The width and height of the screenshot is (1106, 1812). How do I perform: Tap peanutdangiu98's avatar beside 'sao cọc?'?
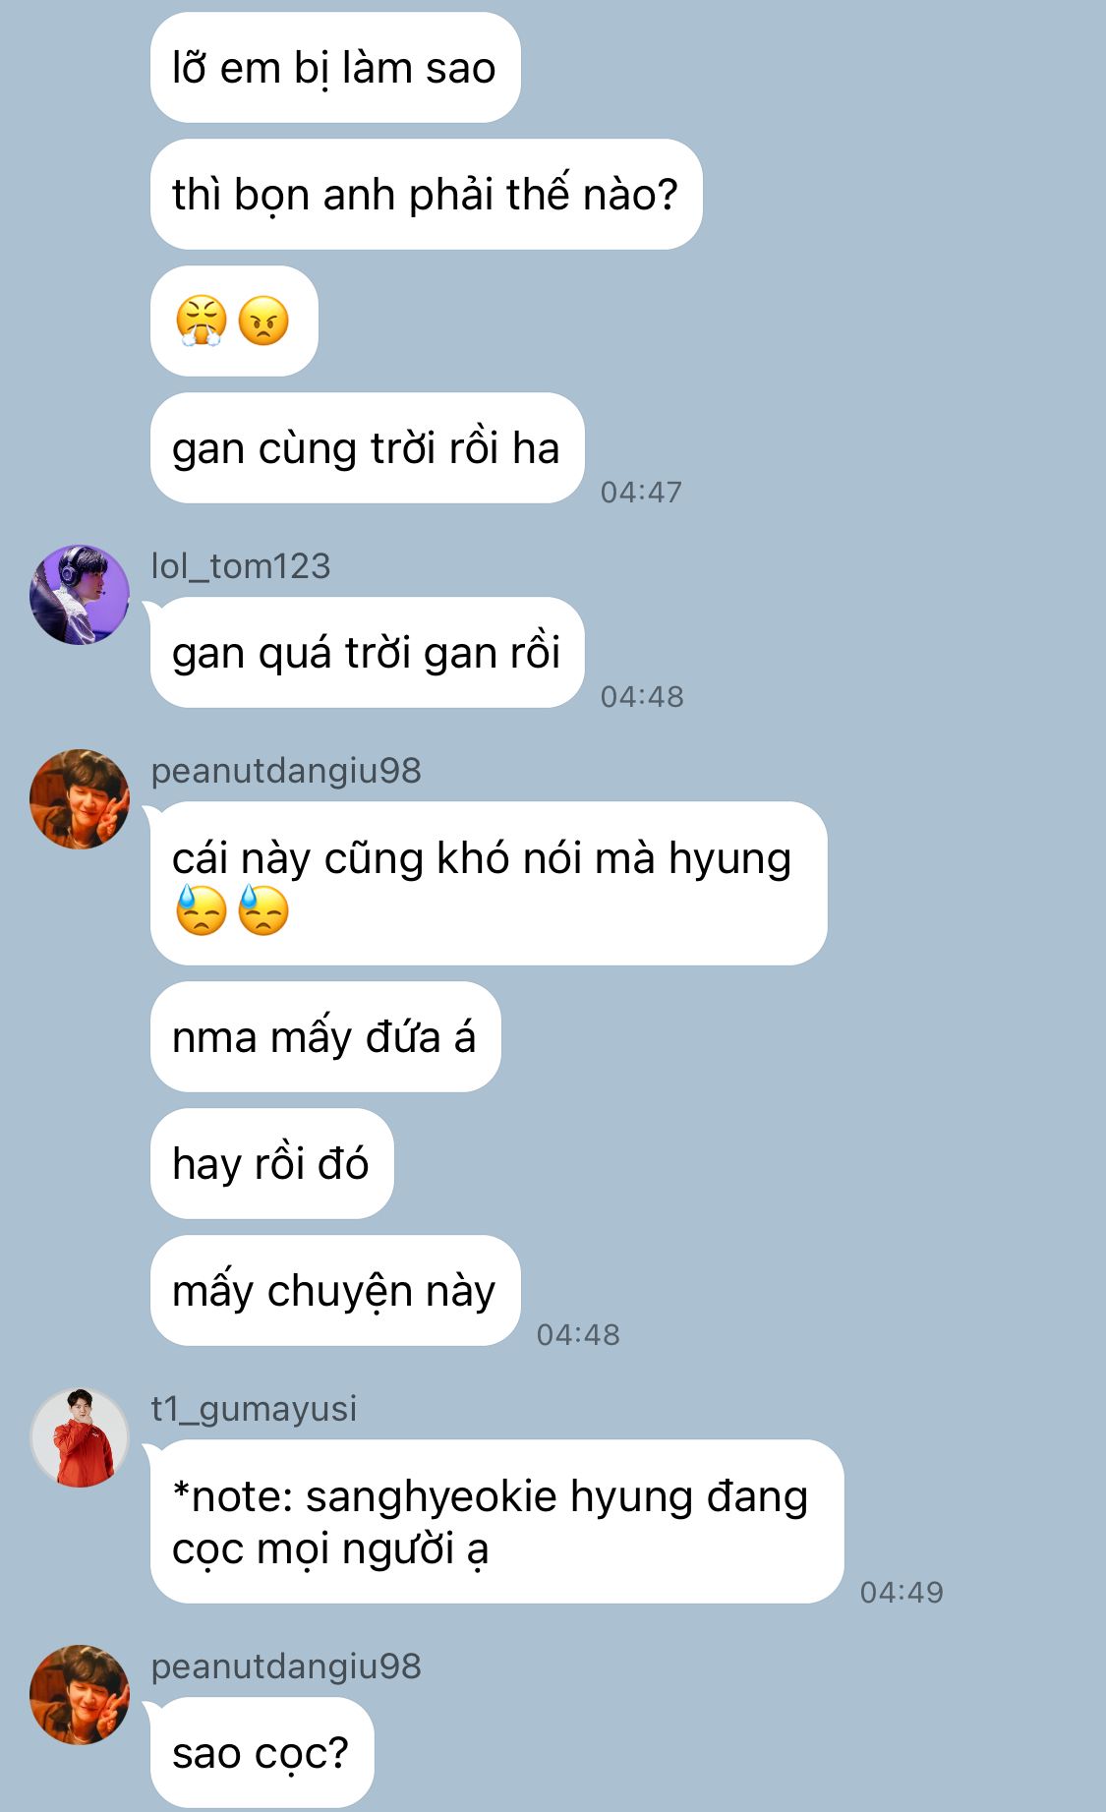pyautogui.click(x=80, y=1695)
